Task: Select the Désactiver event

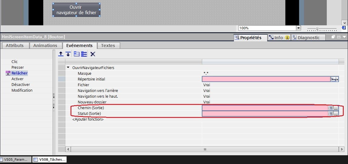Action: tap(21, 85)
